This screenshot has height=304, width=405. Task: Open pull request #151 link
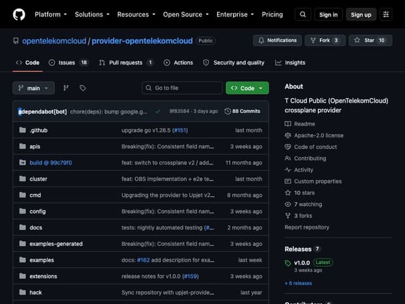tap(180, 130)
